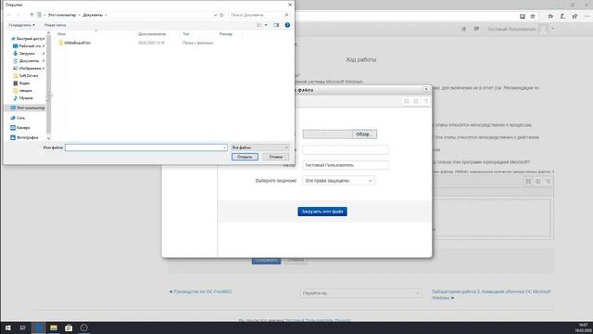Refresh the folder view in the Open dialog
Image resolution: width=593 pixels, height=334 pixels.
(x=222, y=15)
